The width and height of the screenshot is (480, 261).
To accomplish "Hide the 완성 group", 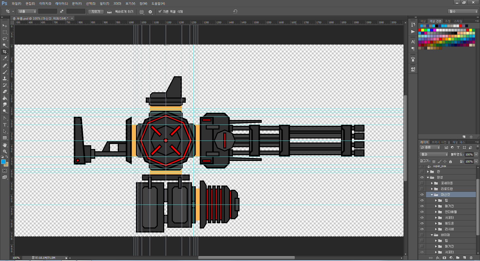I will point(422,177).
